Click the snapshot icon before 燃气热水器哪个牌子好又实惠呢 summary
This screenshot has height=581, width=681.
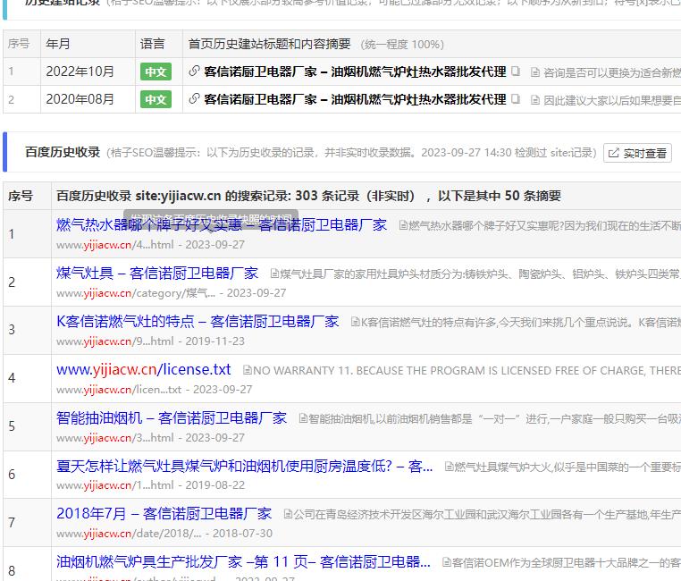pos(403,225)
